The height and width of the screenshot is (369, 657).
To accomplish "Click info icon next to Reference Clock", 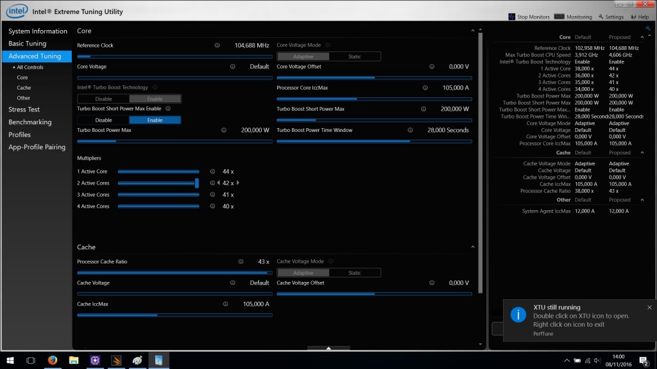I will [217, 45].
